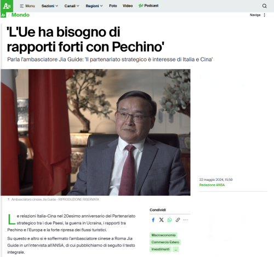Go to the Foto section
This screenshot has height=257, width=274.
113,6
